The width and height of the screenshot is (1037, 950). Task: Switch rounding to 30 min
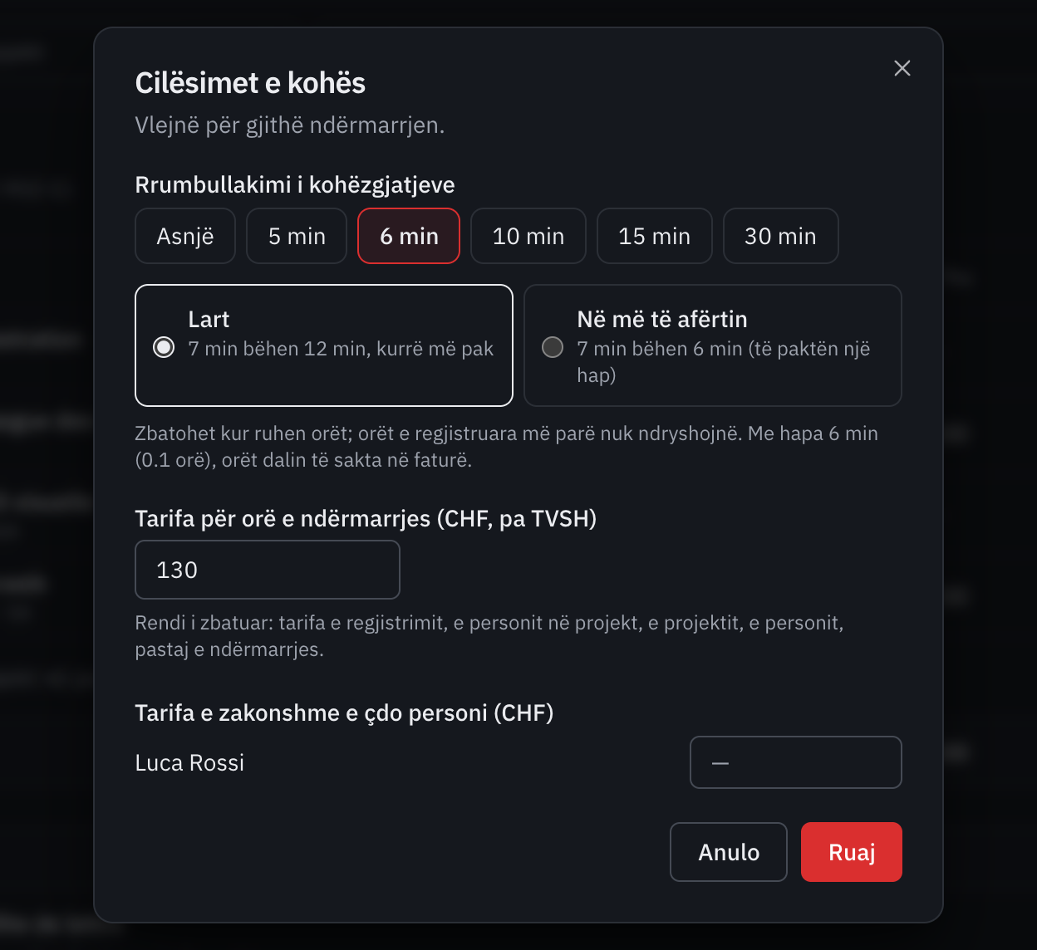click(x=780, y=236)
